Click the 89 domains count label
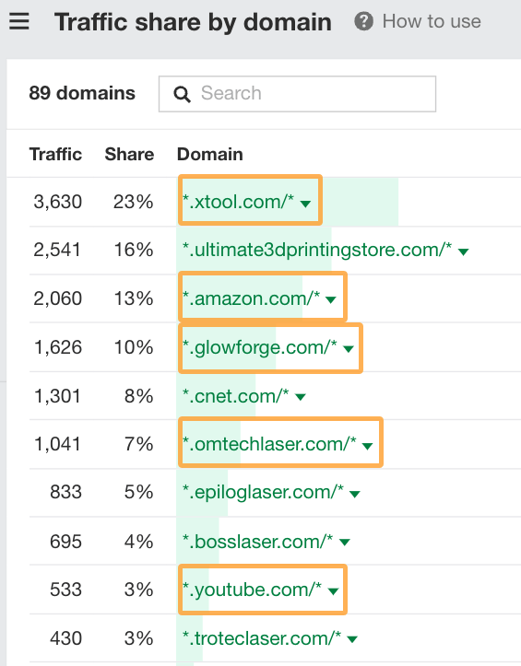 (82, 93)
